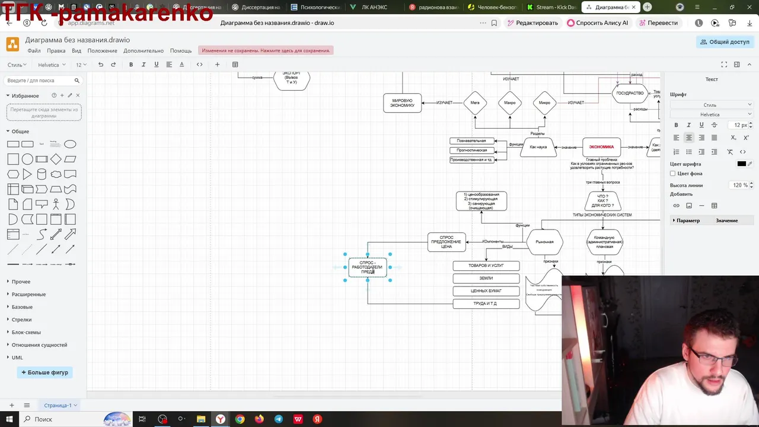Toggle strikethrough in the Текст panel
Screen dimensions: 759x427
714,125
